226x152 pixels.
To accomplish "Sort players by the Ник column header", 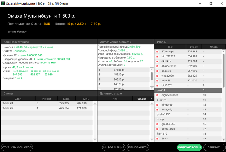I will [x=170, y=47].
